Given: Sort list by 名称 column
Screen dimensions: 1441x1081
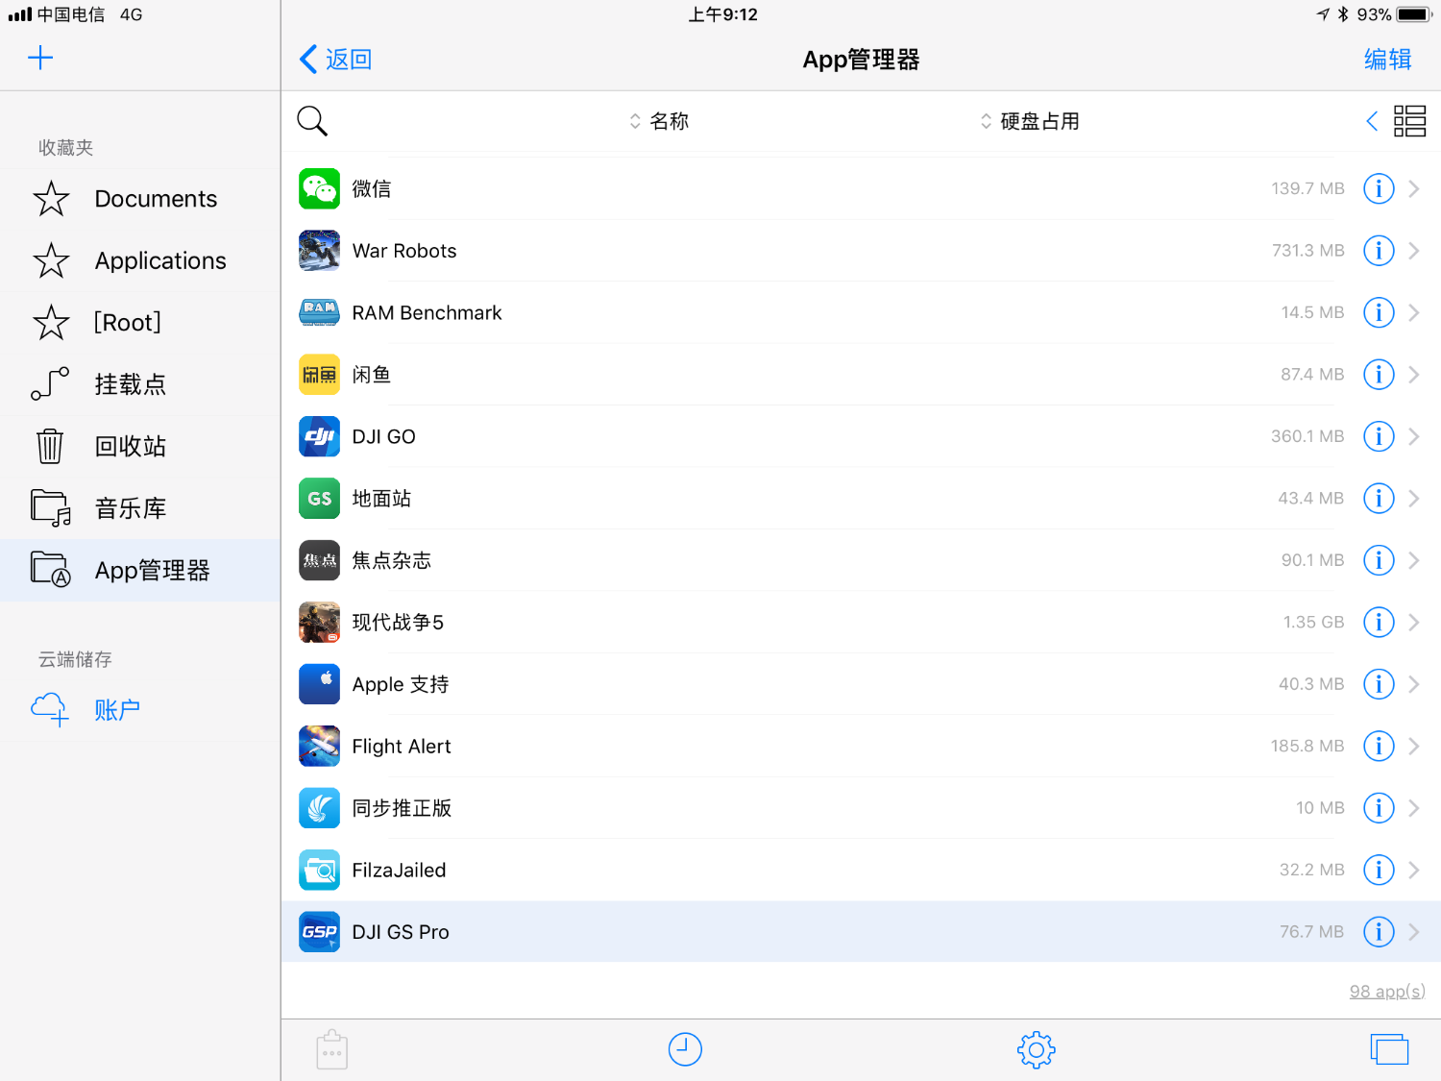Looking at the screenshot, I should point(659,121).
